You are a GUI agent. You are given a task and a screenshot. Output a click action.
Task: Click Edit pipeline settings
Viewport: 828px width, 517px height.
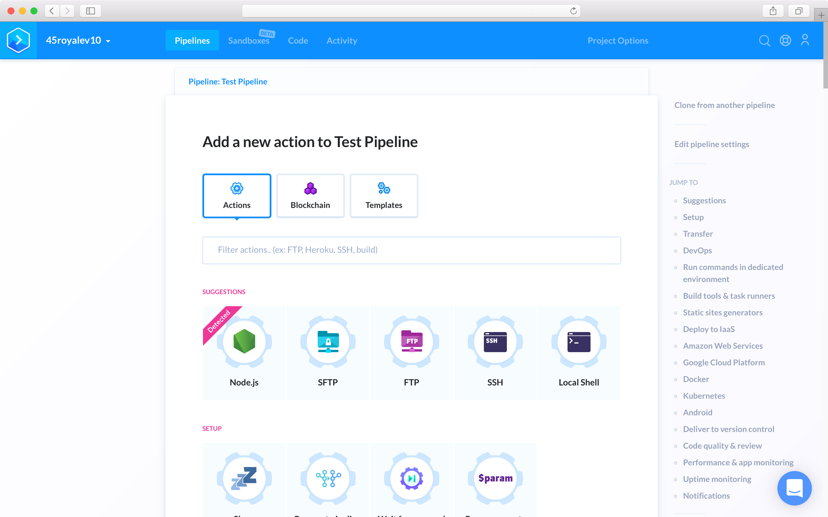[712, 144]
